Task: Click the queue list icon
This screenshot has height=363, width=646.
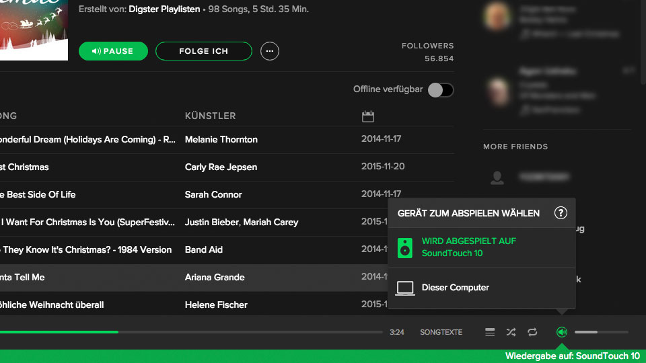Action: [490, 332]
